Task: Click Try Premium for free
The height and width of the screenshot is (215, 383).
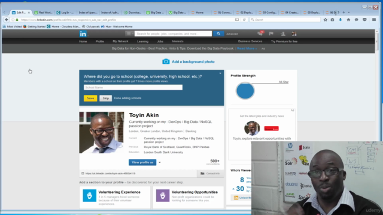Action: point(284,41)
